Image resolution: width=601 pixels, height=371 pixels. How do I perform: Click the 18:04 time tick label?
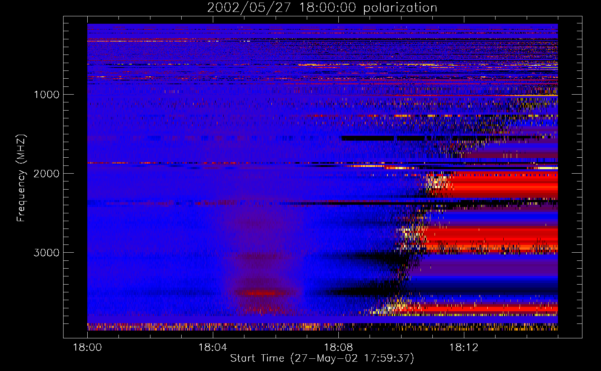click(x=213, y=348)
